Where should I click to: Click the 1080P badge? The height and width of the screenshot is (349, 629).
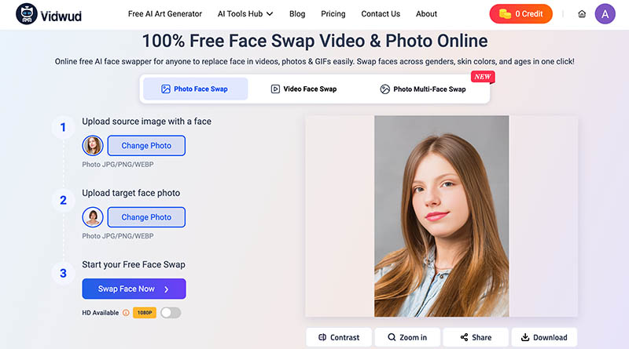pyautogui.click(x=145, y=313)
